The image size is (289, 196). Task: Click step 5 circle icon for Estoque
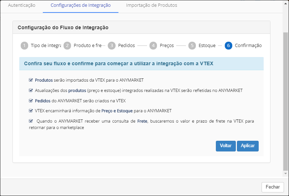[x=192, y=46]
